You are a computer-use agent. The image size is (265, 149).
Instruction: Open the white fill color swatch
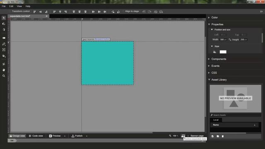[x=223, y=52]
